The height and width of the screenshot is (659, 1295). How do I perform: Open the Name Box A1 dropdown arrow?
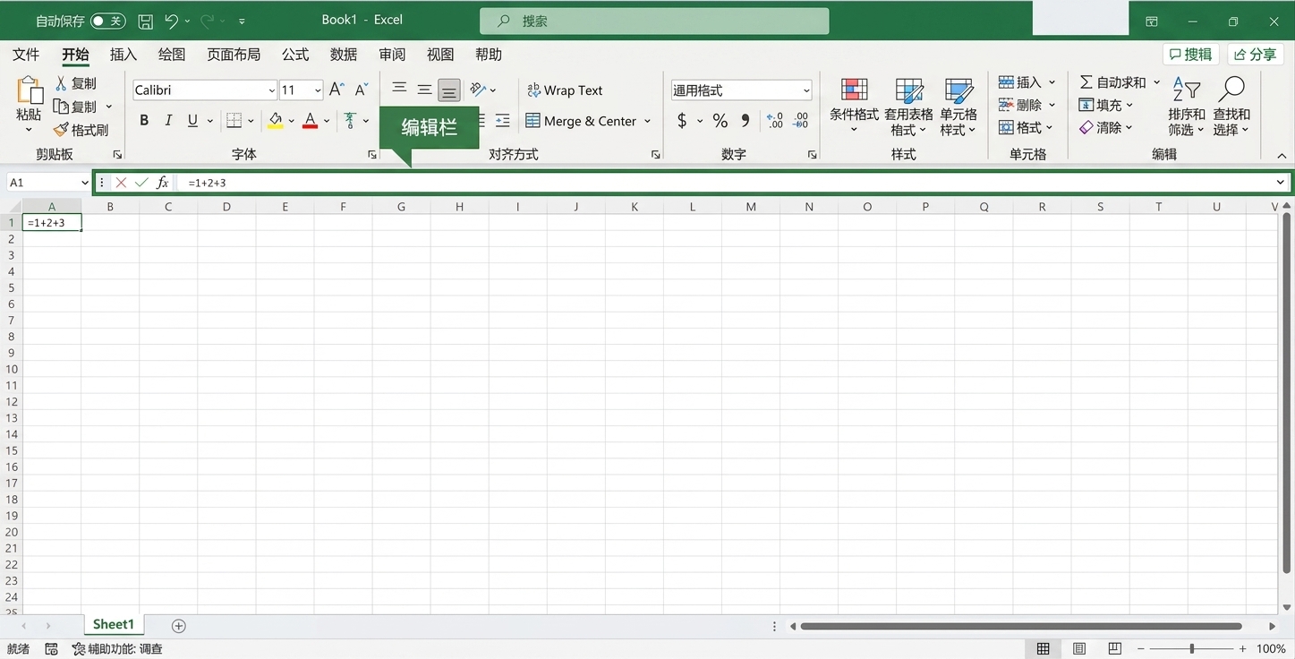85,183
